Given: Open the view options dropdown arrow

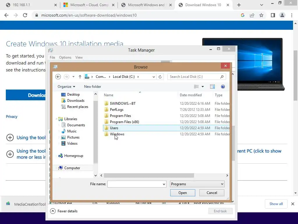Looking at the screenshot, I should [x=203, y=87].
